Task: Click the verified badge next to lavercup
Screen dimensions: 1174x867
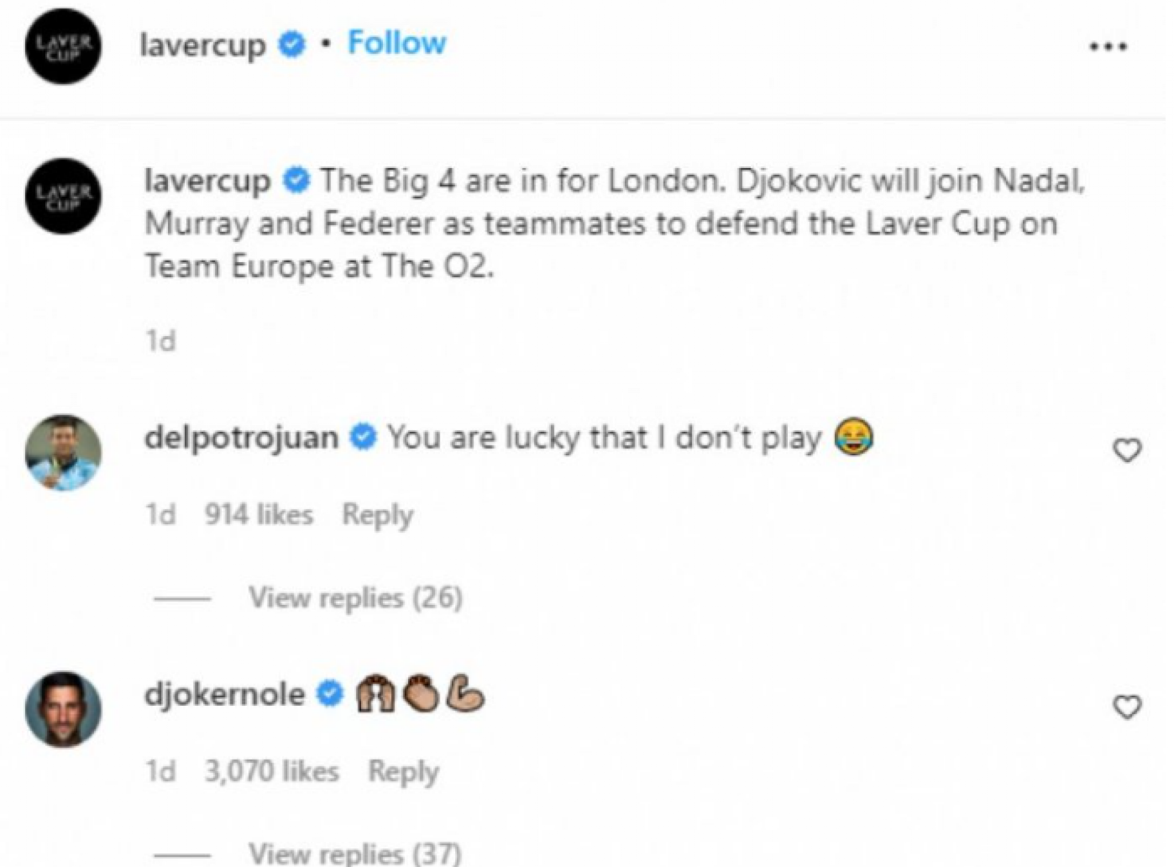Action: pos(292,45)
